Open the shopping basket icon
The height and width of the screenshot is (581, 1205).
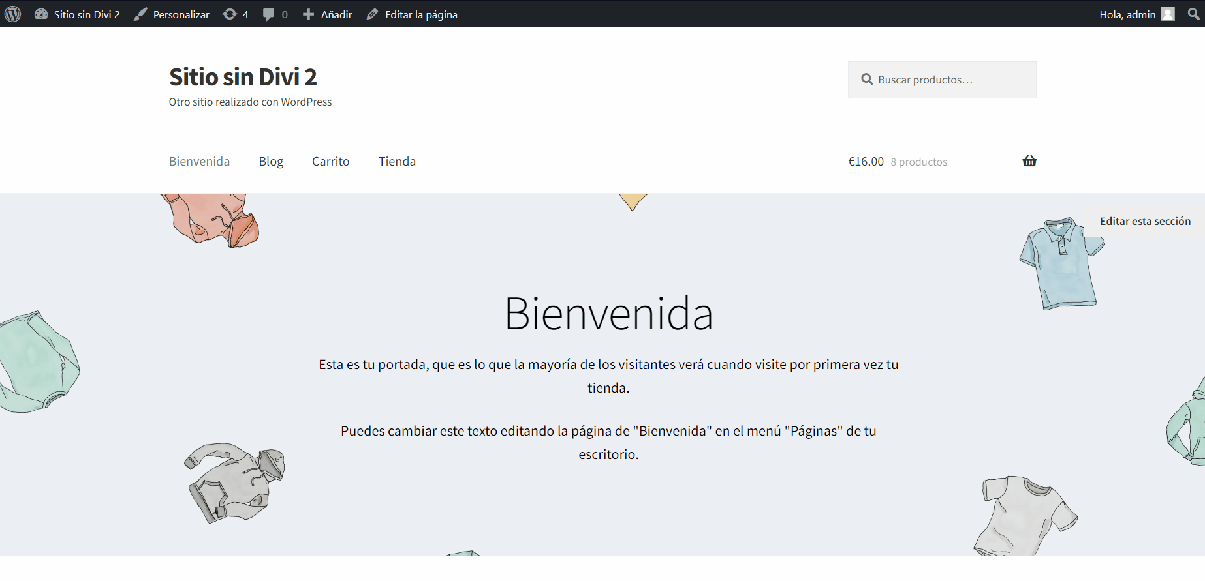pyautogui.click(x=1029, y=161)
